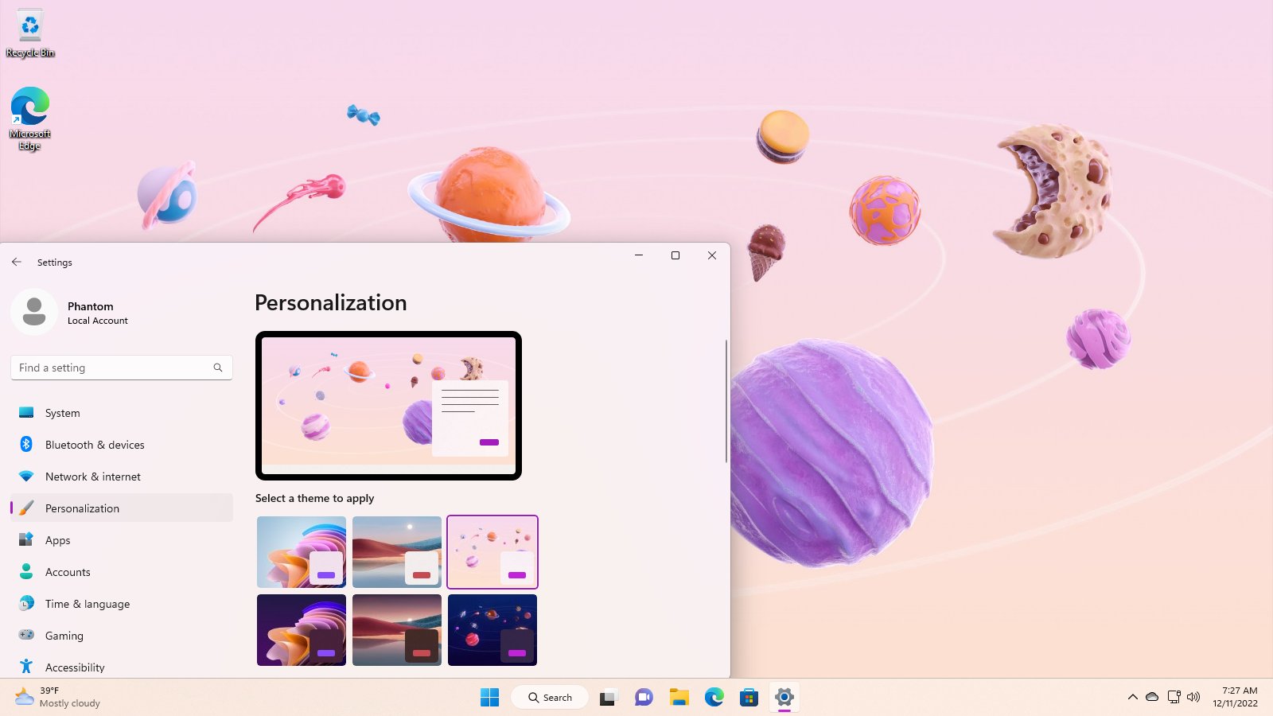Image resolution: width=1273 pixels, height=716 pixels.
Task: Click the Windows Start button
Action: [489, 698]
